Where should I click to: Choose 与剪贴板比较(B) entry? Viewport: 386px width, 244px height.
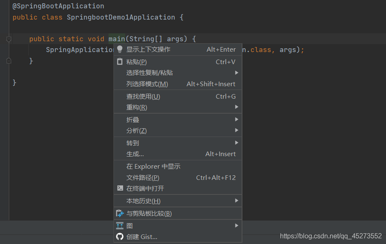point(178,213)
